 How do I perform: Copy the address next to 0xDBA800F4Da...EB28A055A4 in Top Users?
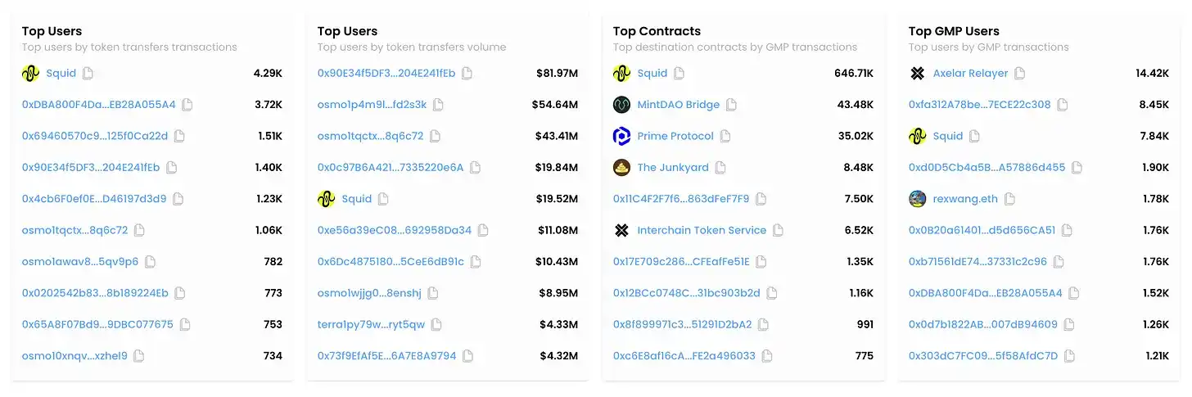pyautogui.click(x=187, y=105)
